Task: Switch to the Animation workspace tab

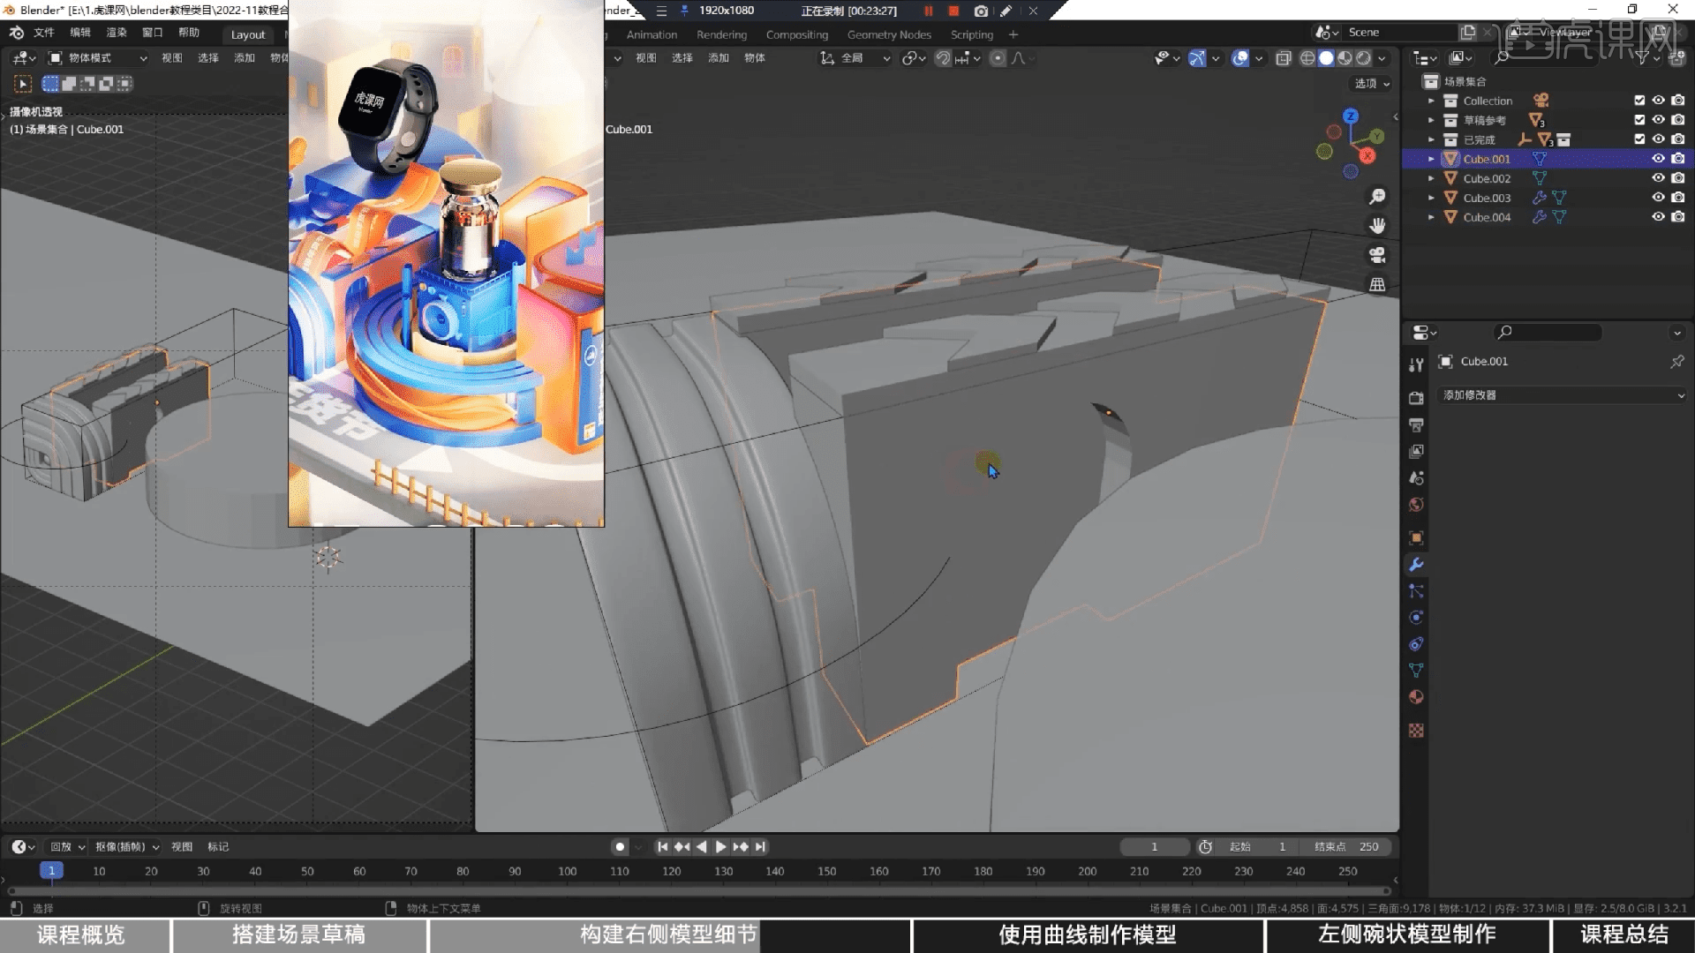Action: [x=652, y=35]
